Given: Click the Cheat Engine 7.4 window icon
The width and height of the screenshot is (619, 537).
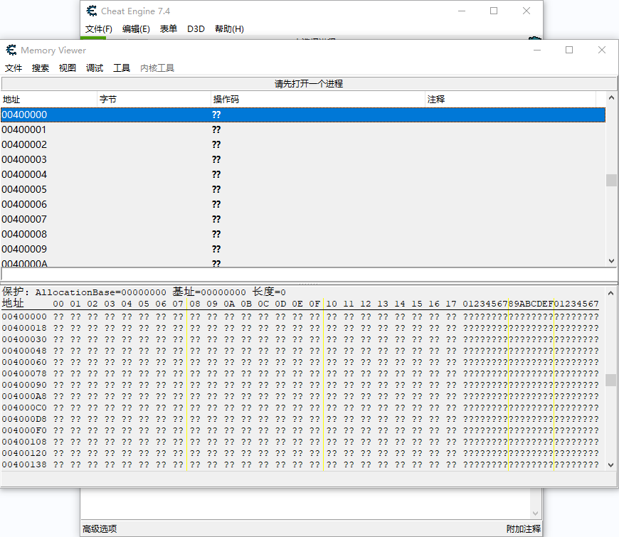Looking at the screenshot, I should 91,11.
